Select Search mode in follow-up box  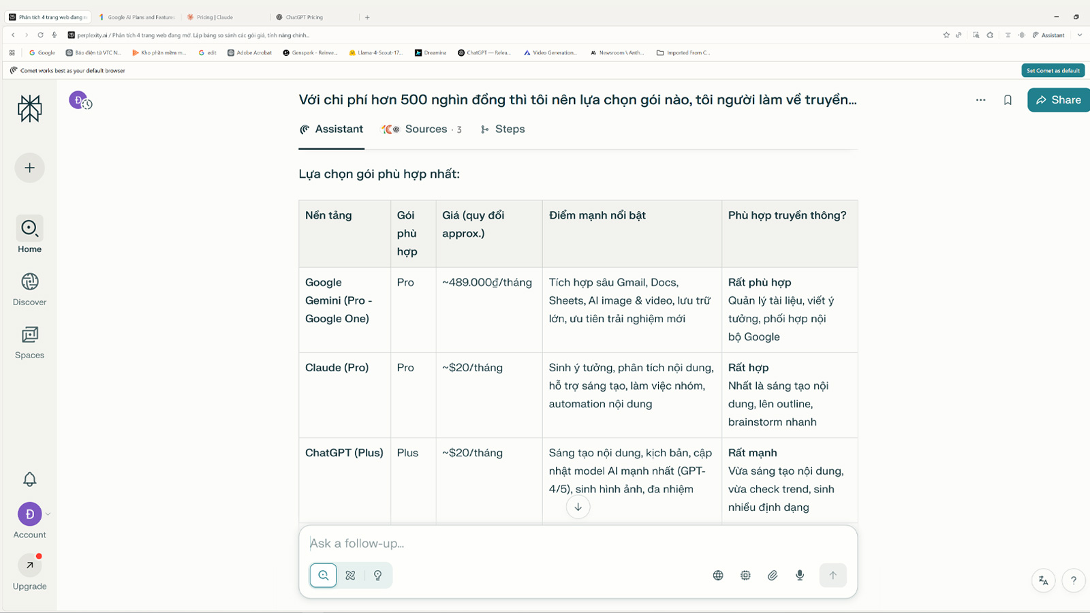pyautogui.click(x=324, y=576)
